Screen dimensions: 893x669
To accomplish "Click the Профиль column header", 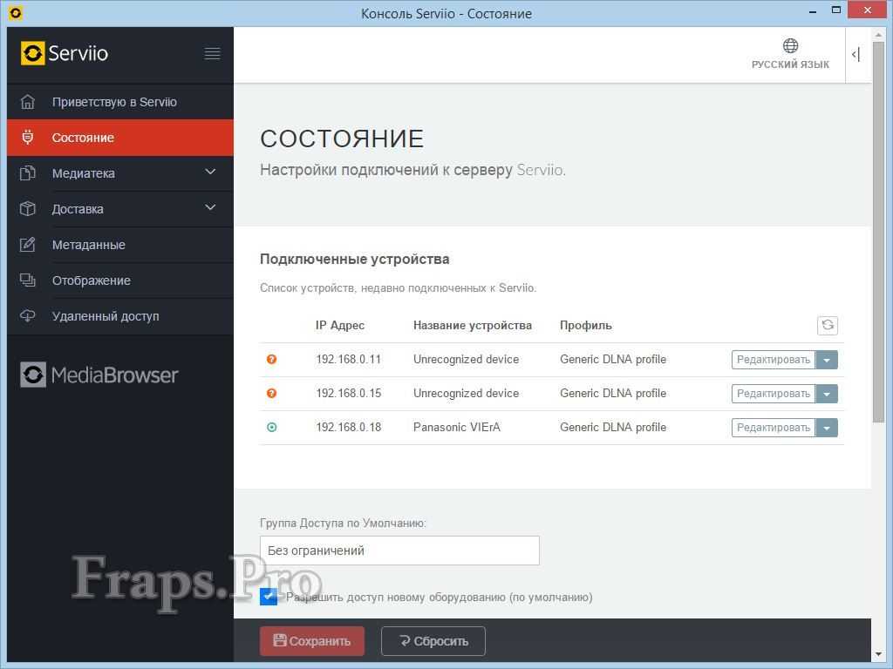I will click(x=585, y=326).
